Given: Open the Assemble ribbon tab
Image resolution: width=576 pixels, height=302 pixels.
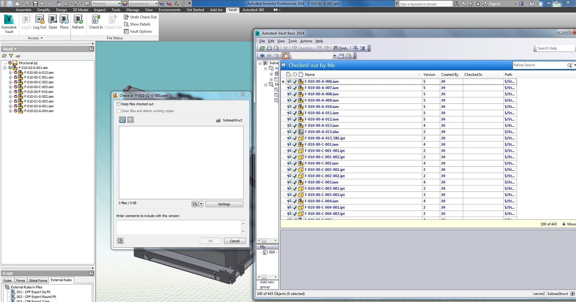Looking at the screenshot, I should 23,10.
